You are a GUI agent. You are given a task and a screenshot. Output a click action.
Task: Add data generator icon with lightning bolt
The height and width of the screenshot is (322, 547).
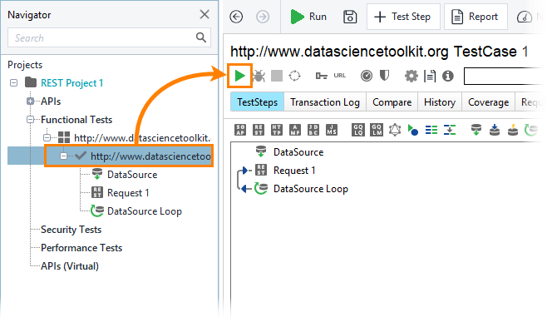(x=512, y=130)
